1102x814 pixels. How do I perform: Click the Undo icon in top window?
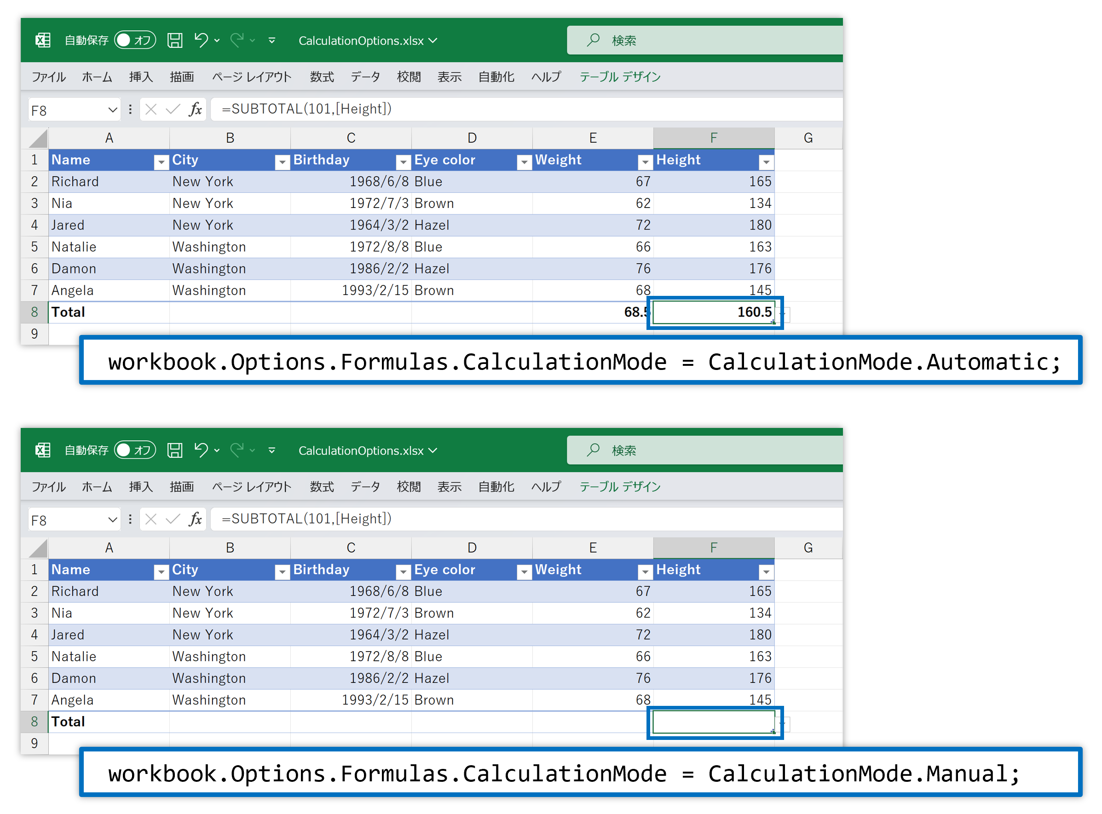(x=201, y=40)
